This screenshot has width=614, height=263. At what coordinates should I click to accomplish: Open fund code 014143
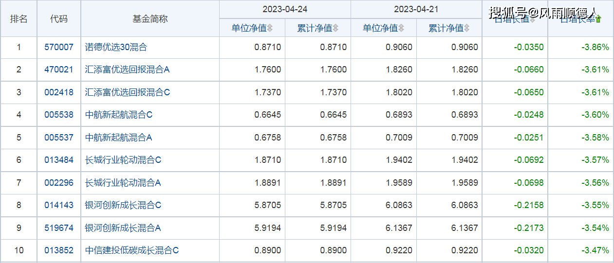pyautogui.click(x=59, y=205)
